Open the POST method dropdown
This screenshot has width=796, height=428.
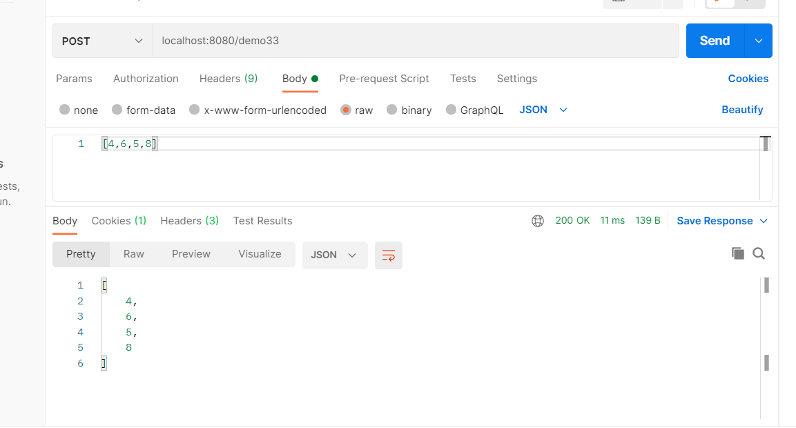(102, 41)
